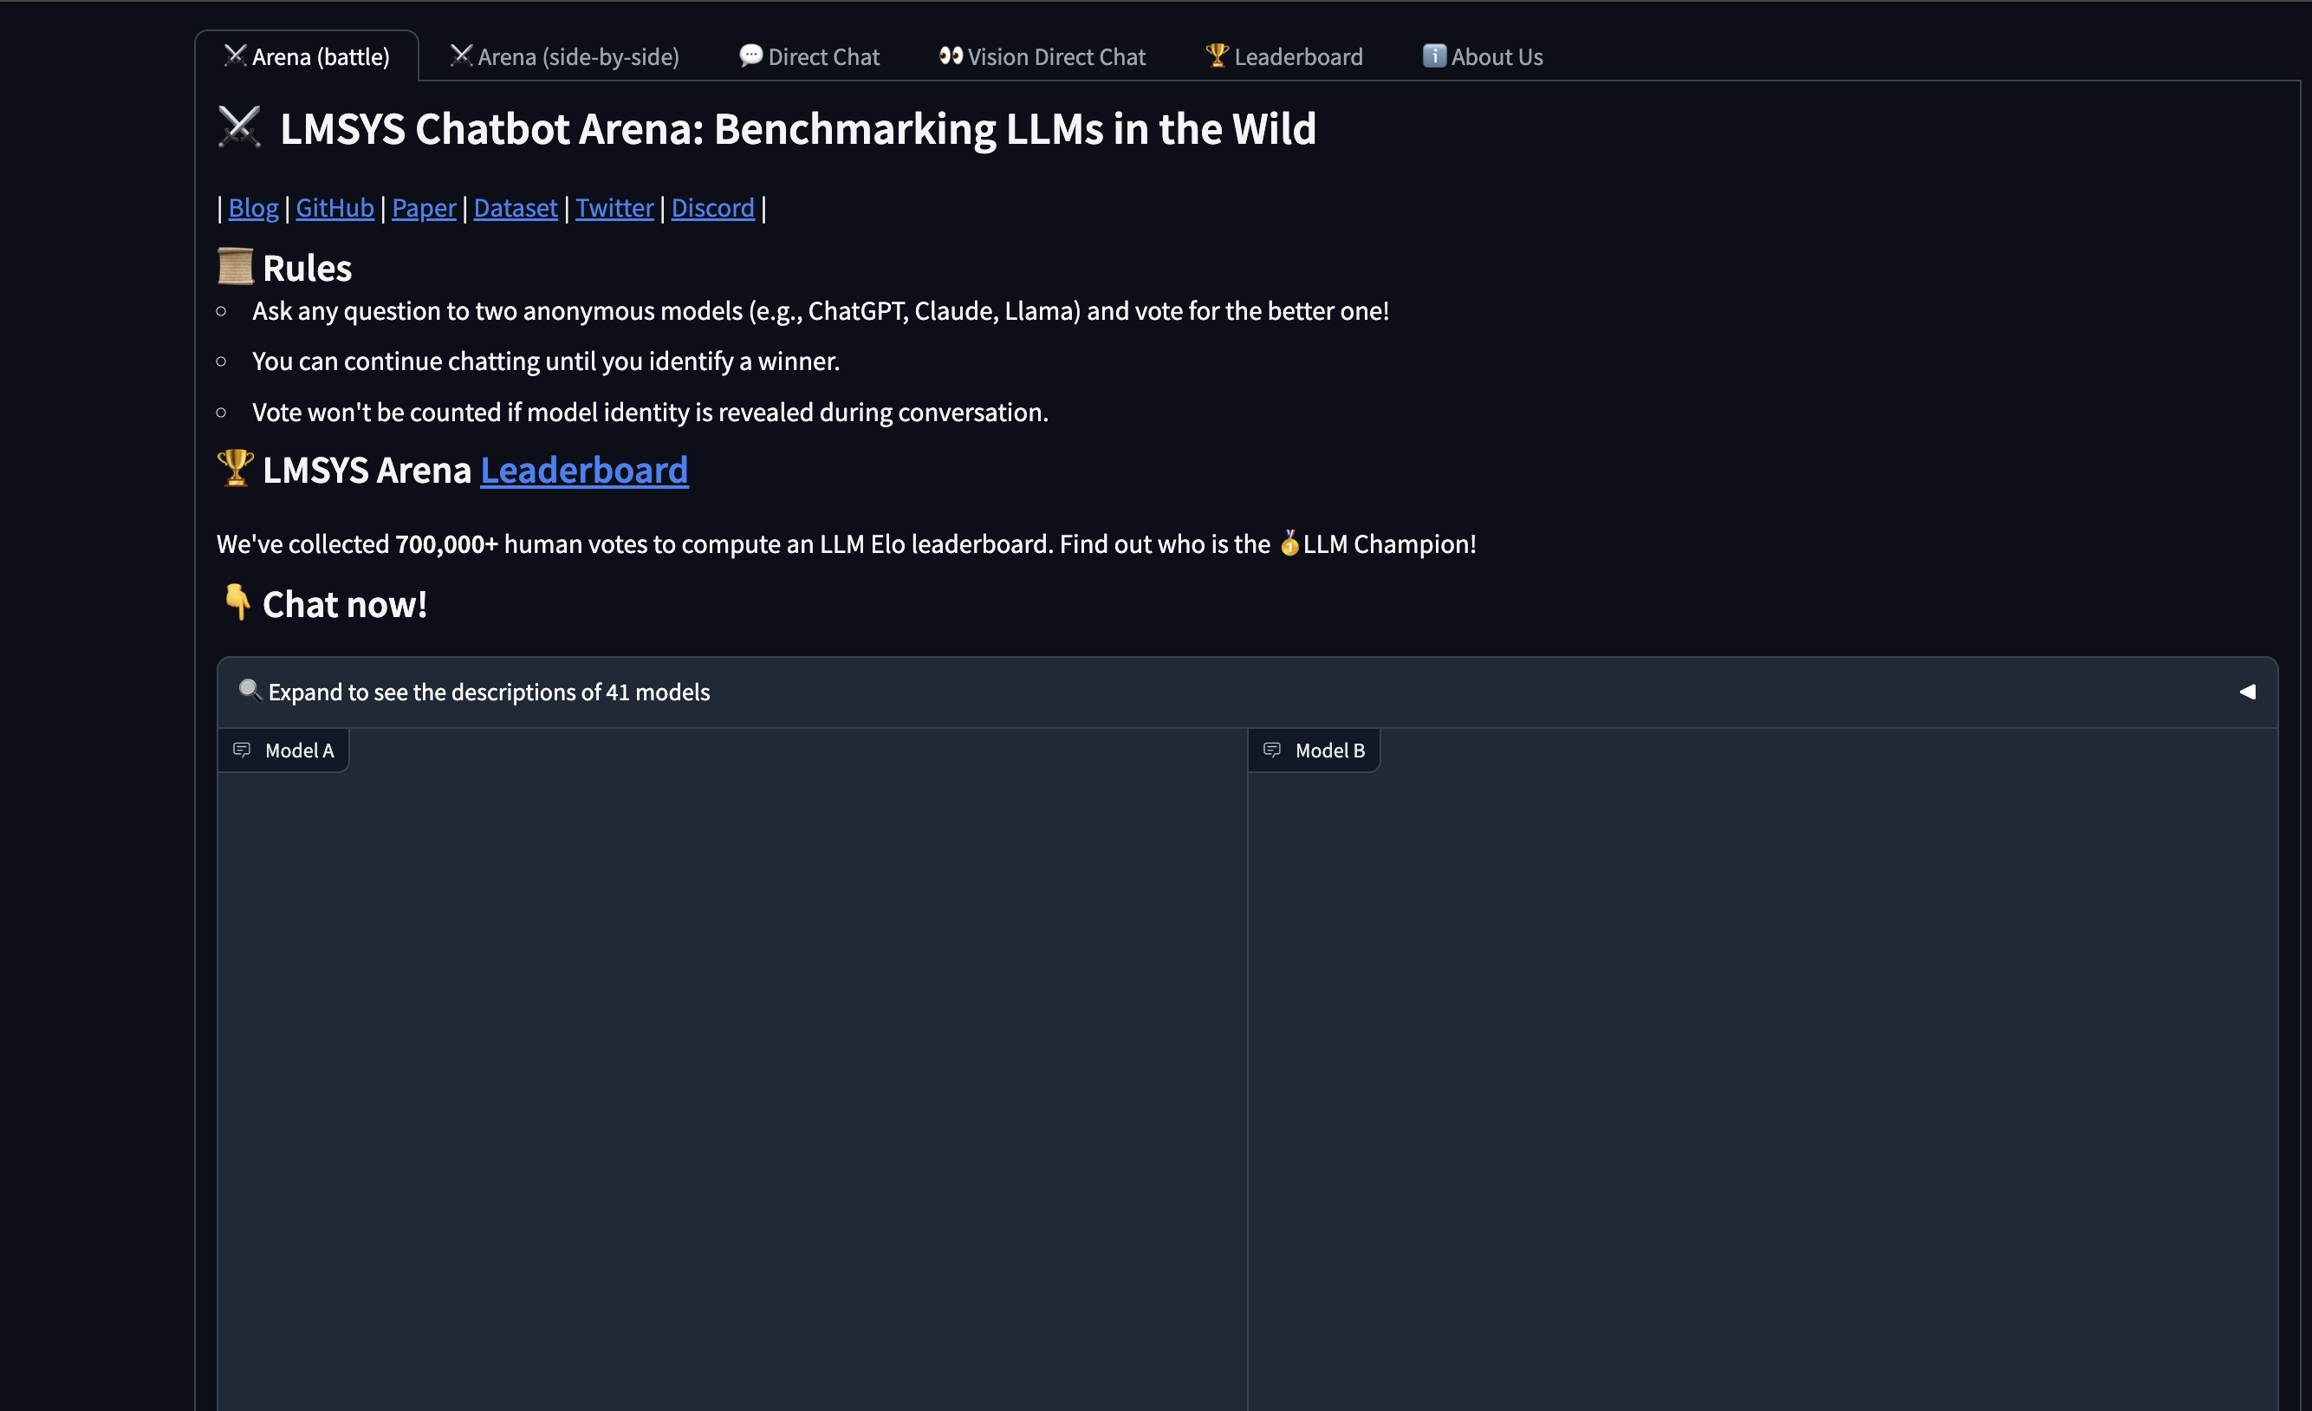
Task: Click the Discord community link
Action: coord(713,206)
